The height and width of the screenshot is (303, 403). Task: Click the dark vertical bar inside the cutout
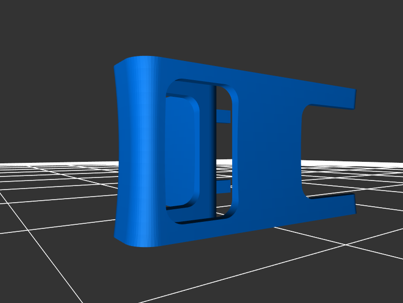(x=214, y=151)
